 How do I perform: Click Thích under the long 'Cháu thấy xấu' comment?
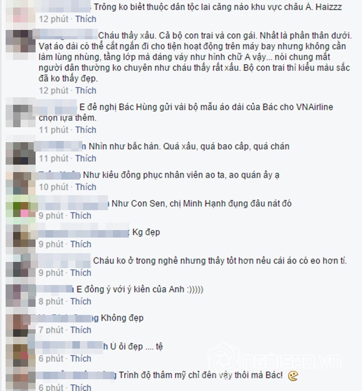coord(86,90)
